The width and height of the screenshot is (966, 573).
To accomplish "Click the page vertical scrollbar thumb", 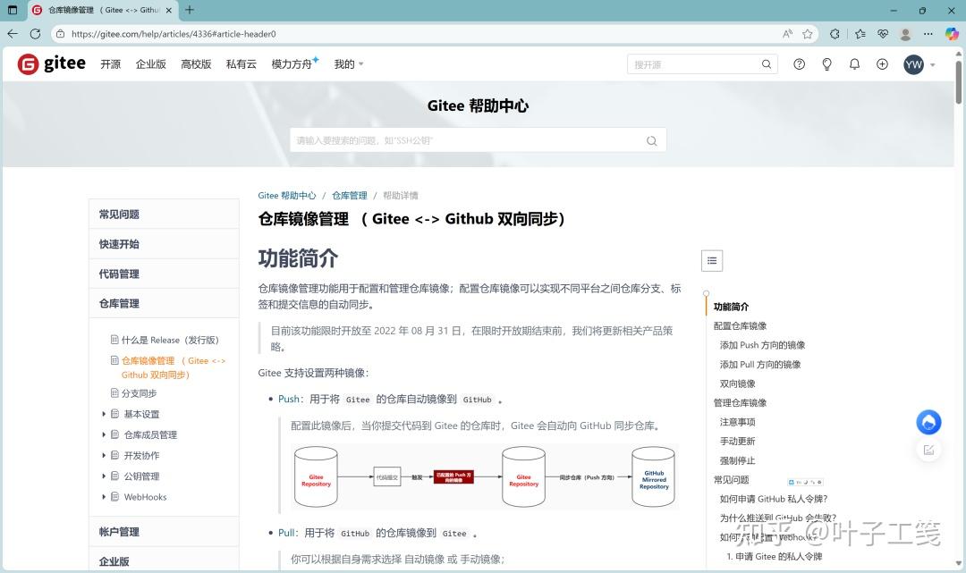I will click(959, 80).
